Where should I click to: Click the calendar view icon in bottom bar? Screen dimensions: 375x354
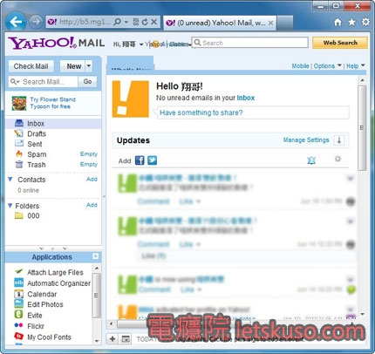pyautogui.click(x=126, y=339)
